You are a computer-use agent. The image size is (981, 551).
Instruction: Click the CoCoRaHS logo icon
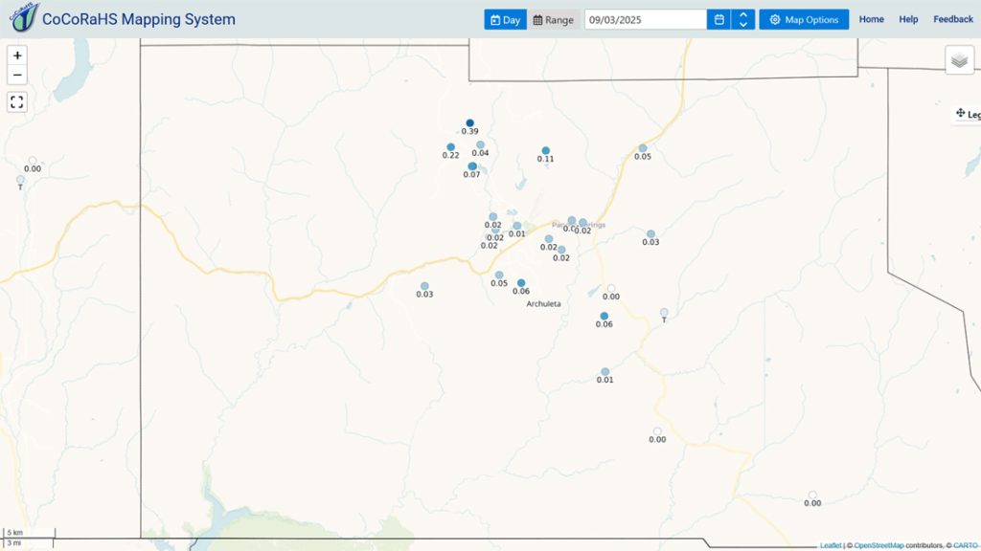[x=24, y=17]
